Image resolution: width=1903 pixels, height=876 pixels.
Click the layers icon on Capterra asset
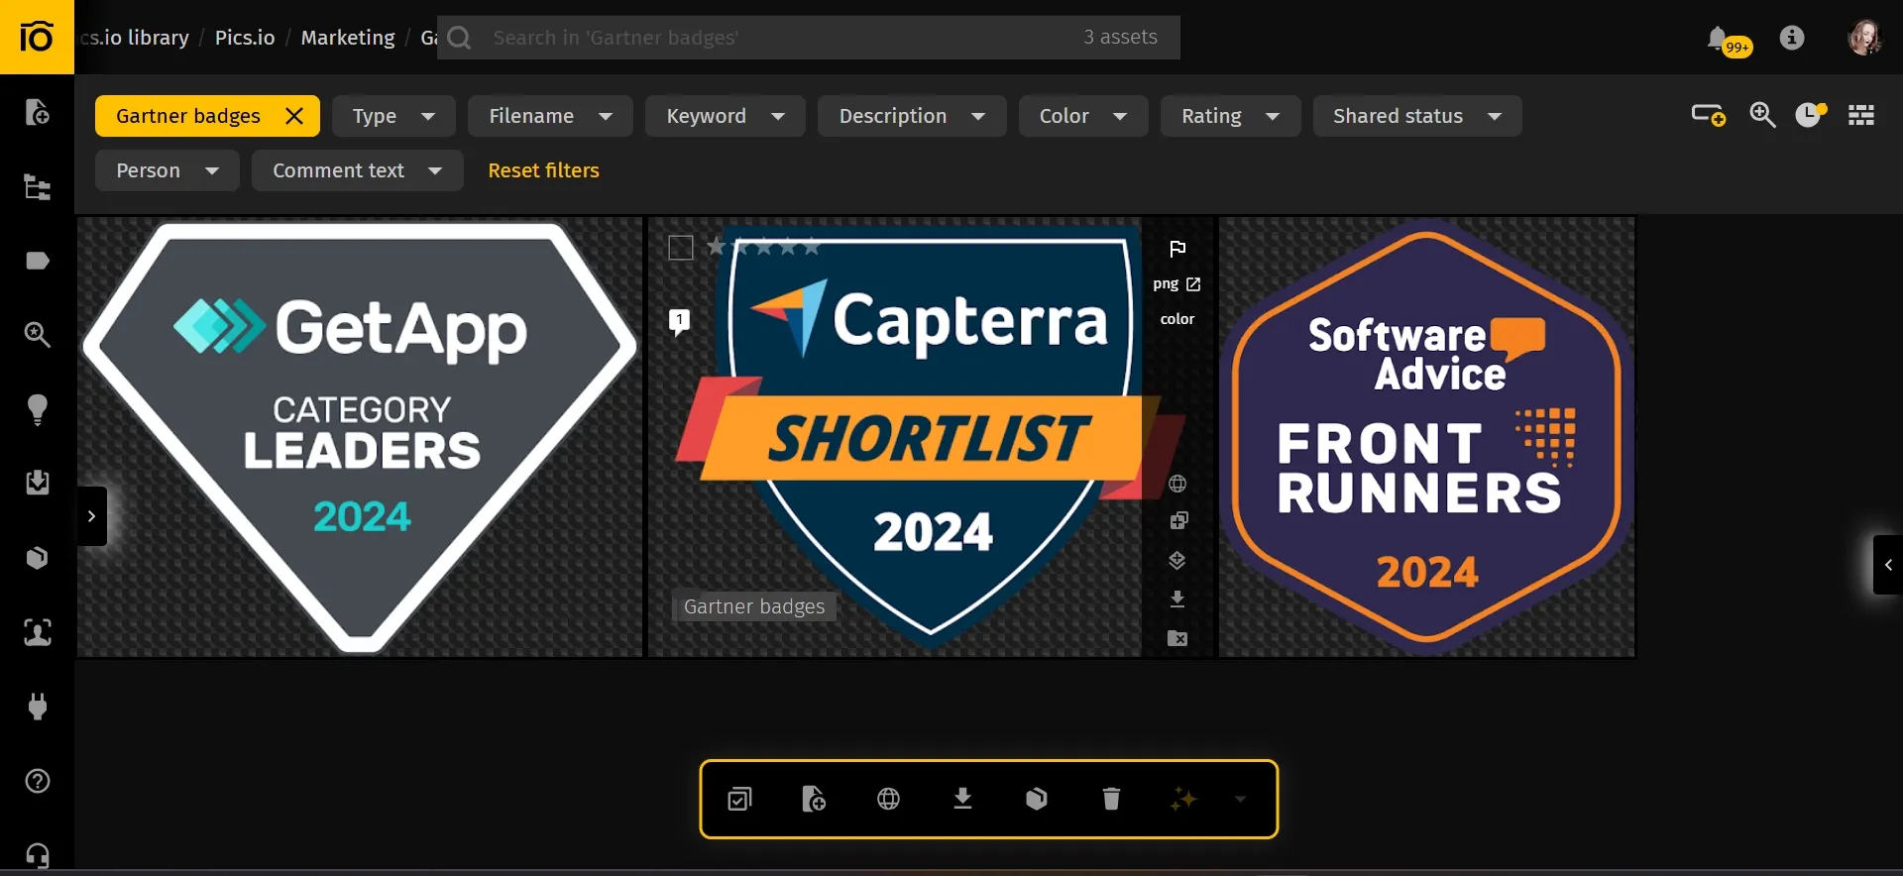pyautogui.click(x=1177, y=560)
